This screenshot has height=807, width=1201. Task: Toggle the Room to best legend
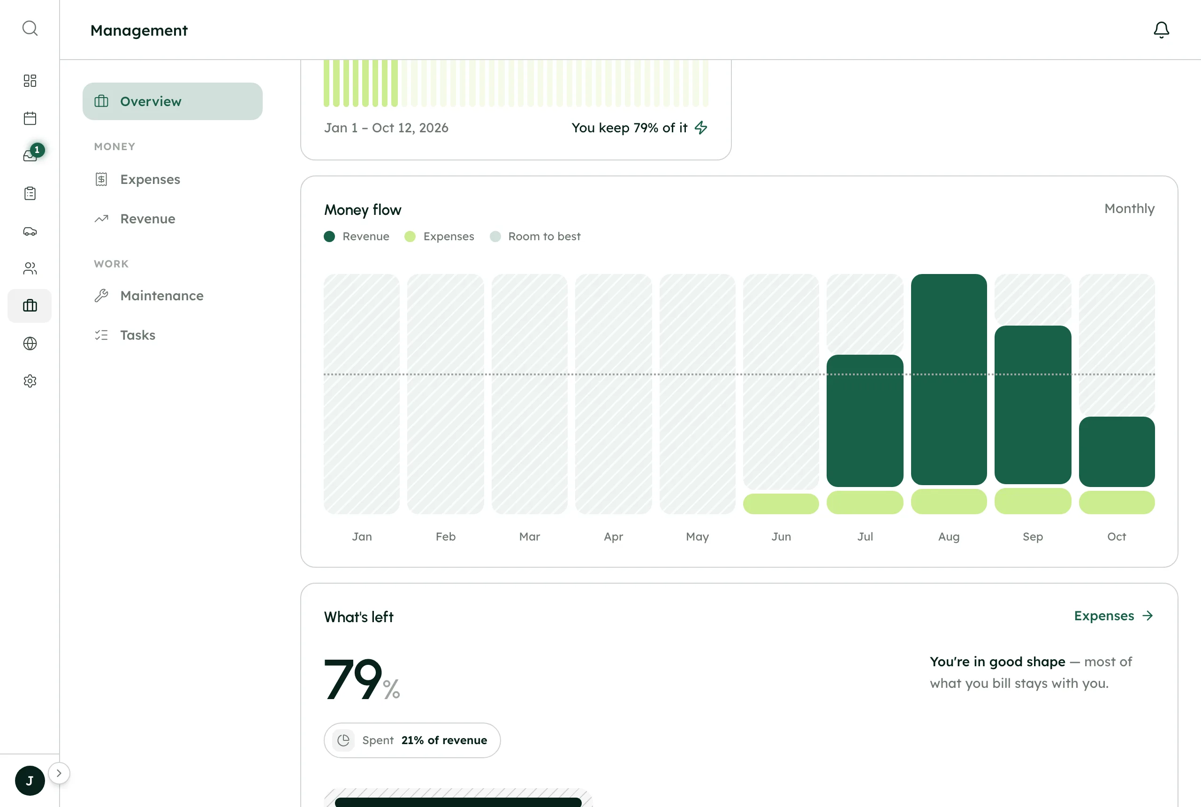coord(535,236)
